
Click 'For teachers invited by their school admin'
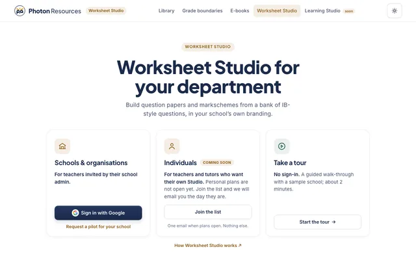(x=96, y=178)
